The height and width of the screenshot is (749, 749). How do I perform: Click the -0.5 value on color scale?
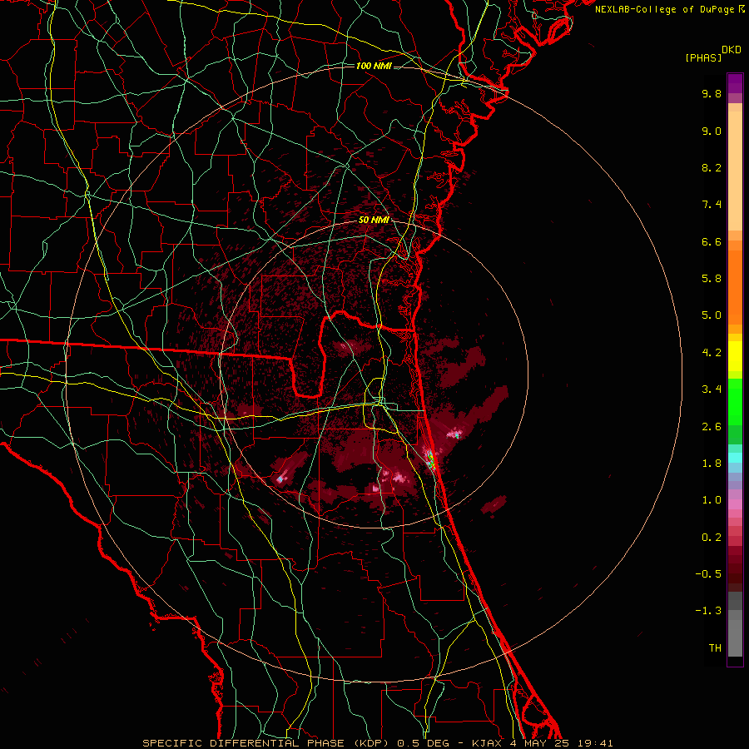tap(708, 574)
